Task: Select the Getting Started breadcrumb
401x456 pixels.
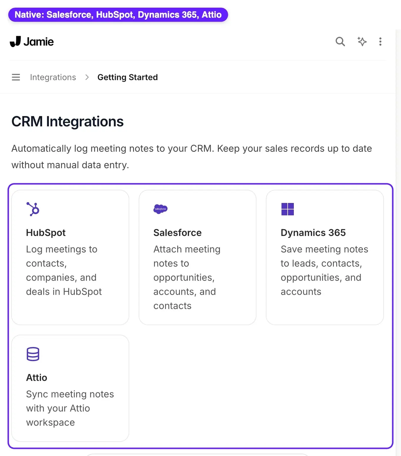Action: point(127,77)
